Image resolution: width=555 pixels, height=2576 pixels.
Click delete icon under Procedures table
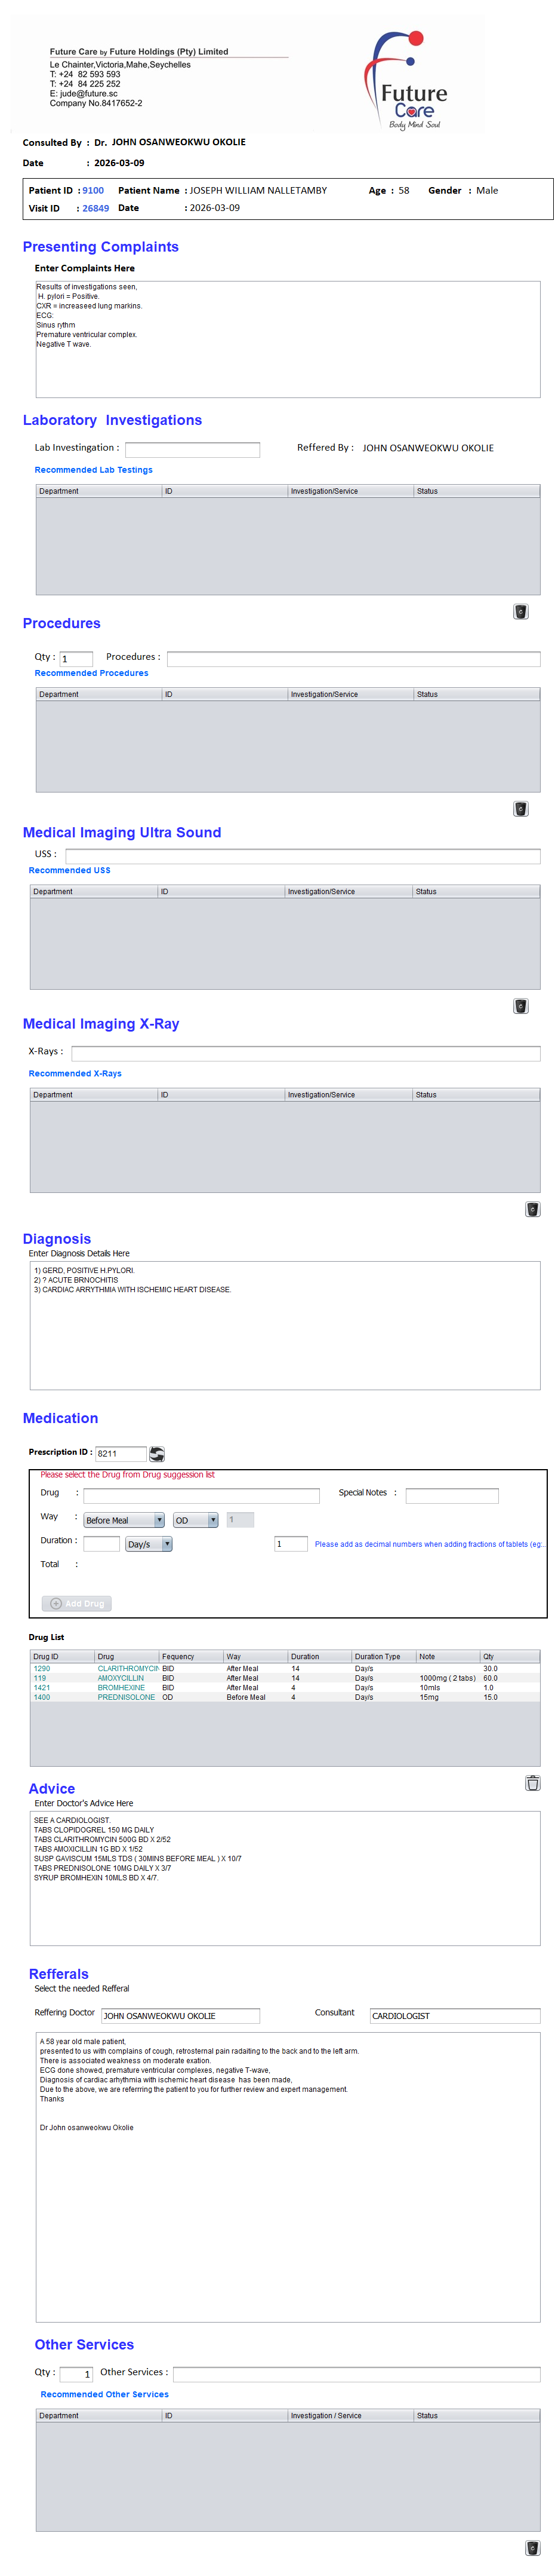(520, 809)
